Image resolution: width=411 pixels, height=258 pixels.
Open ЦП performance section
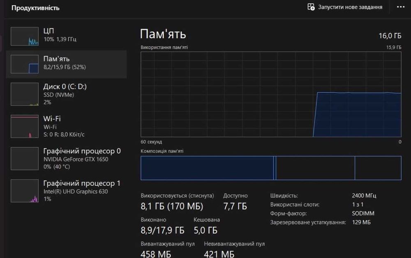(66, 37)
